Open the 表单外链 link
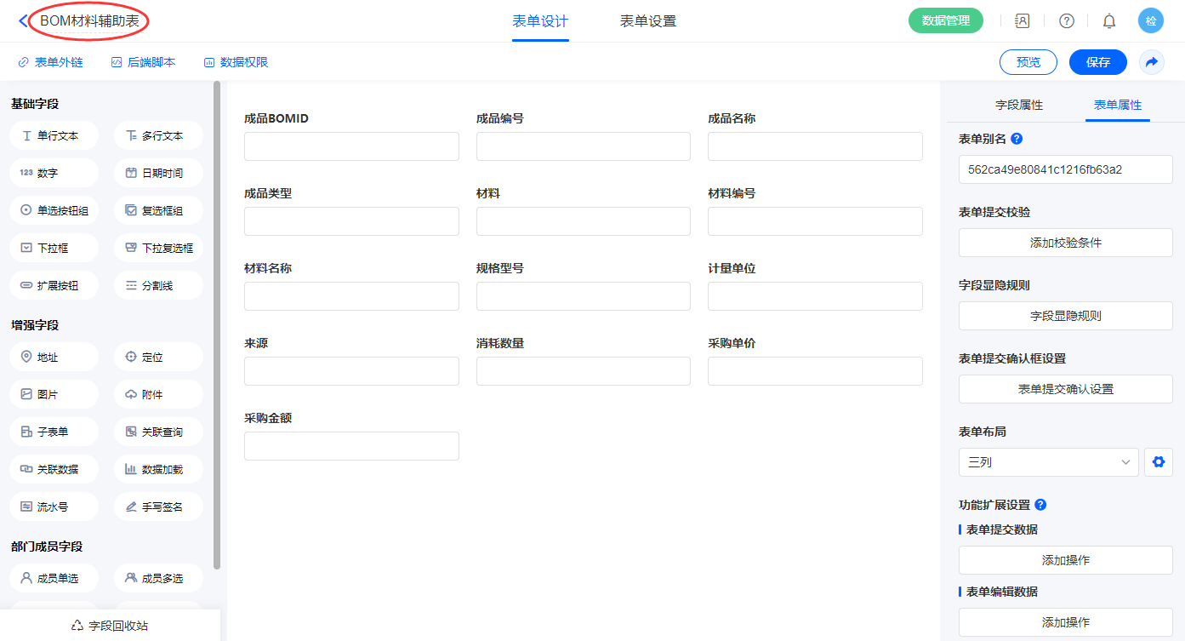The image size is (1185, 641). coord(50,62)
